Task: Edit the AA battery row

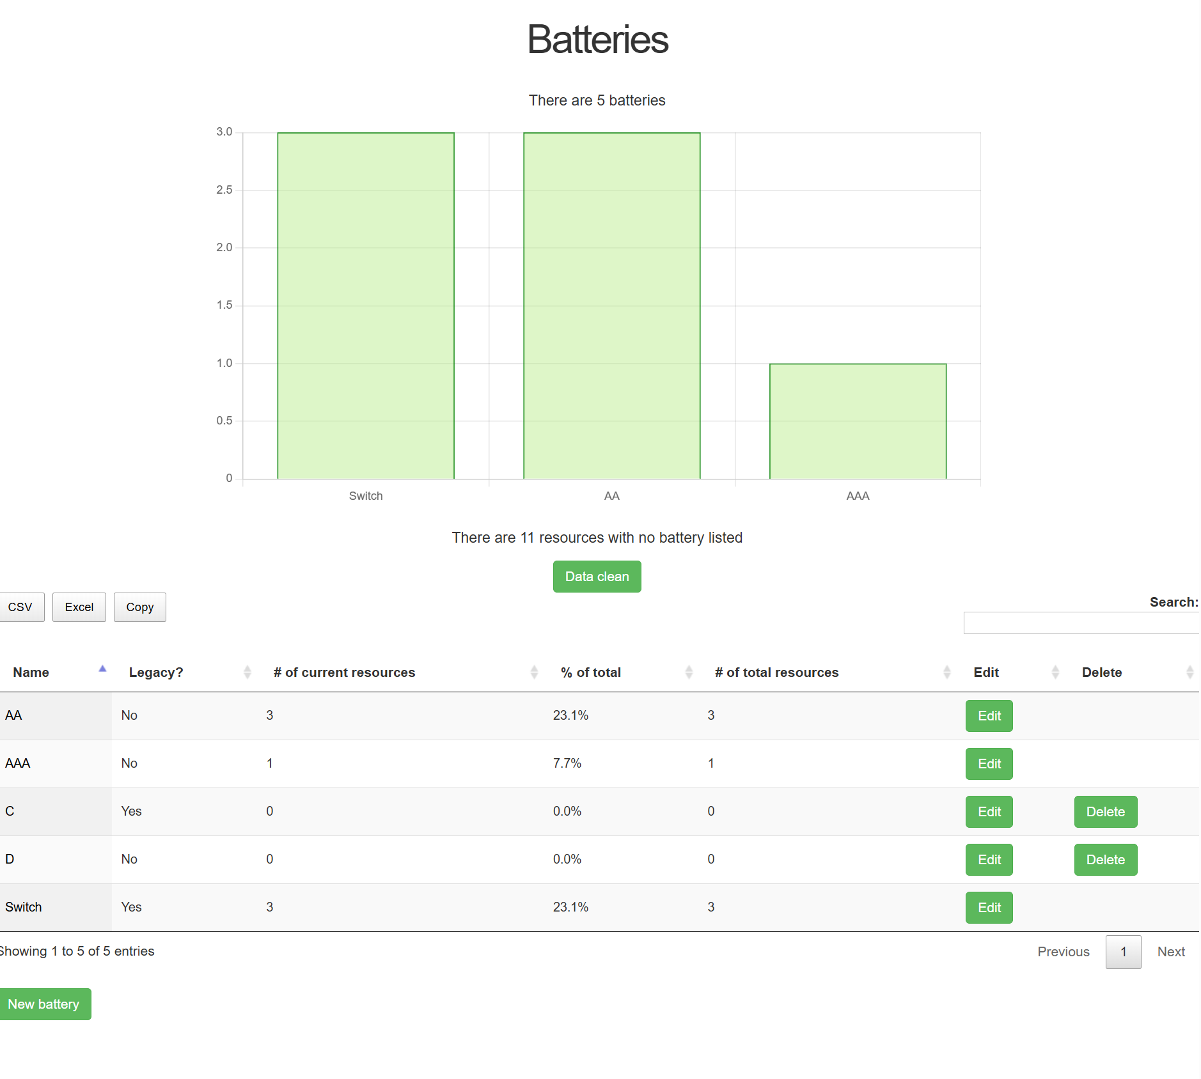Action: point(989,716)
